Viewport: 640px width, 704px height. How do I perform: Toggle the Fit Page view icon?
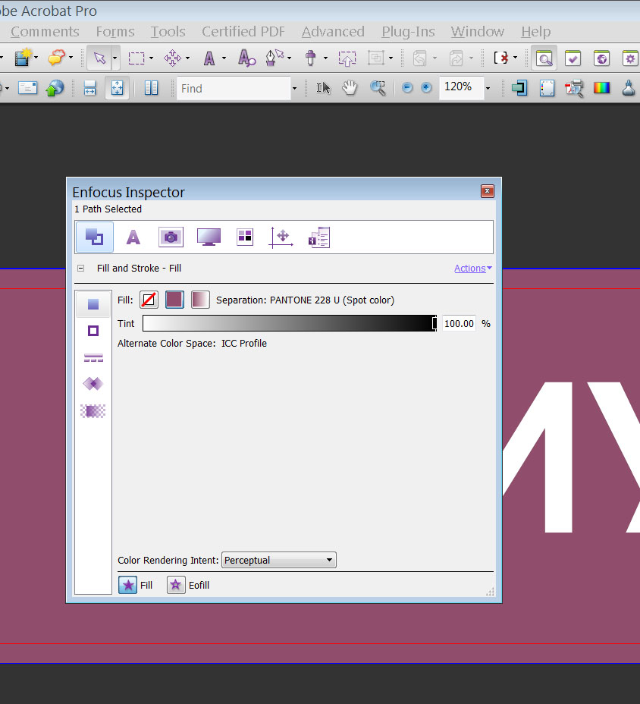pyautogui.click(x=117, y=87)
